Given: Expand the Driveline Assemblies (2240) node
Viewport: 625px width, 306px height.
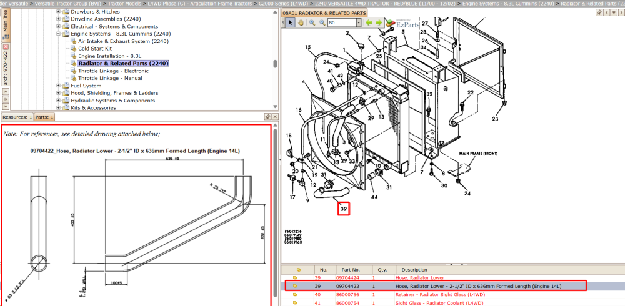Looking at the screenshot, I should [x=59, y=19].
